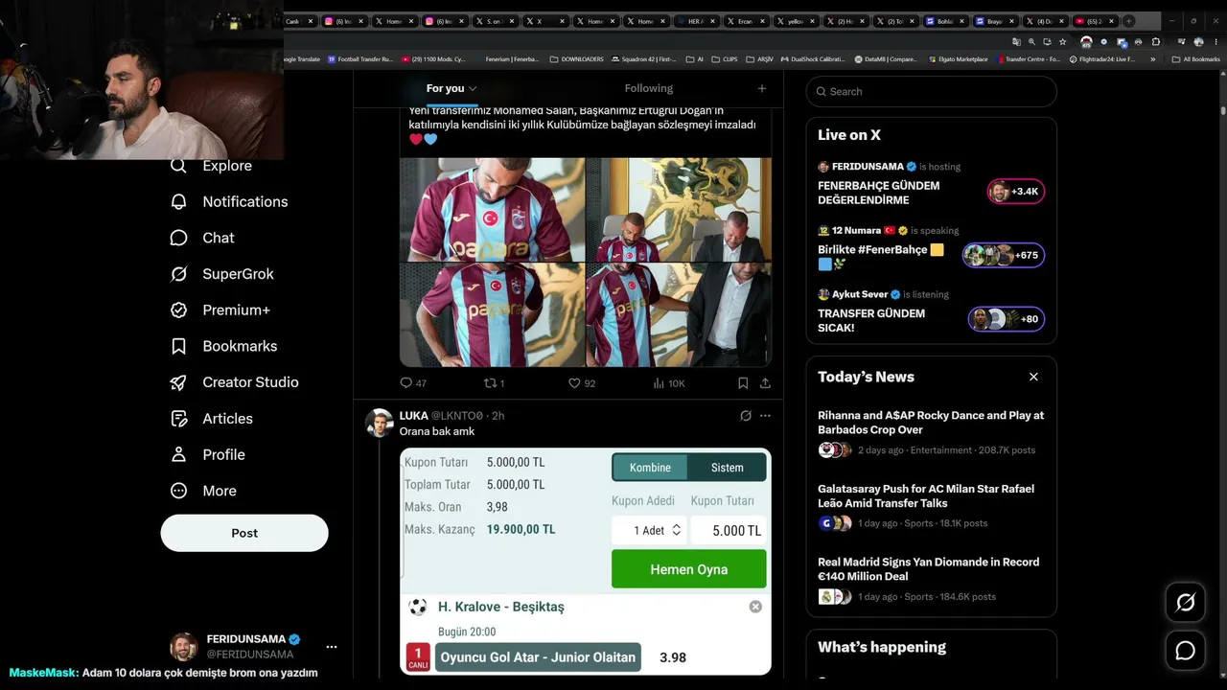The image size is (1227, 690).
Task: Click the X search box
Action: (x=931, y=91)
